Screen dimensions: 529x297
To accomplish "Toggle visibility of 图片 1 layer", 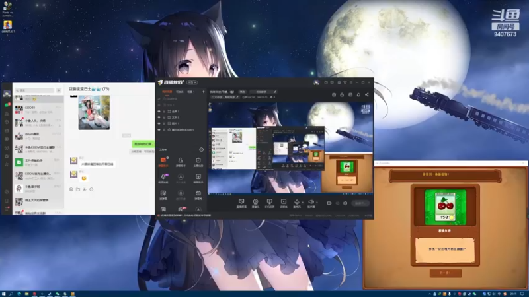I will (x=159, y=123).
